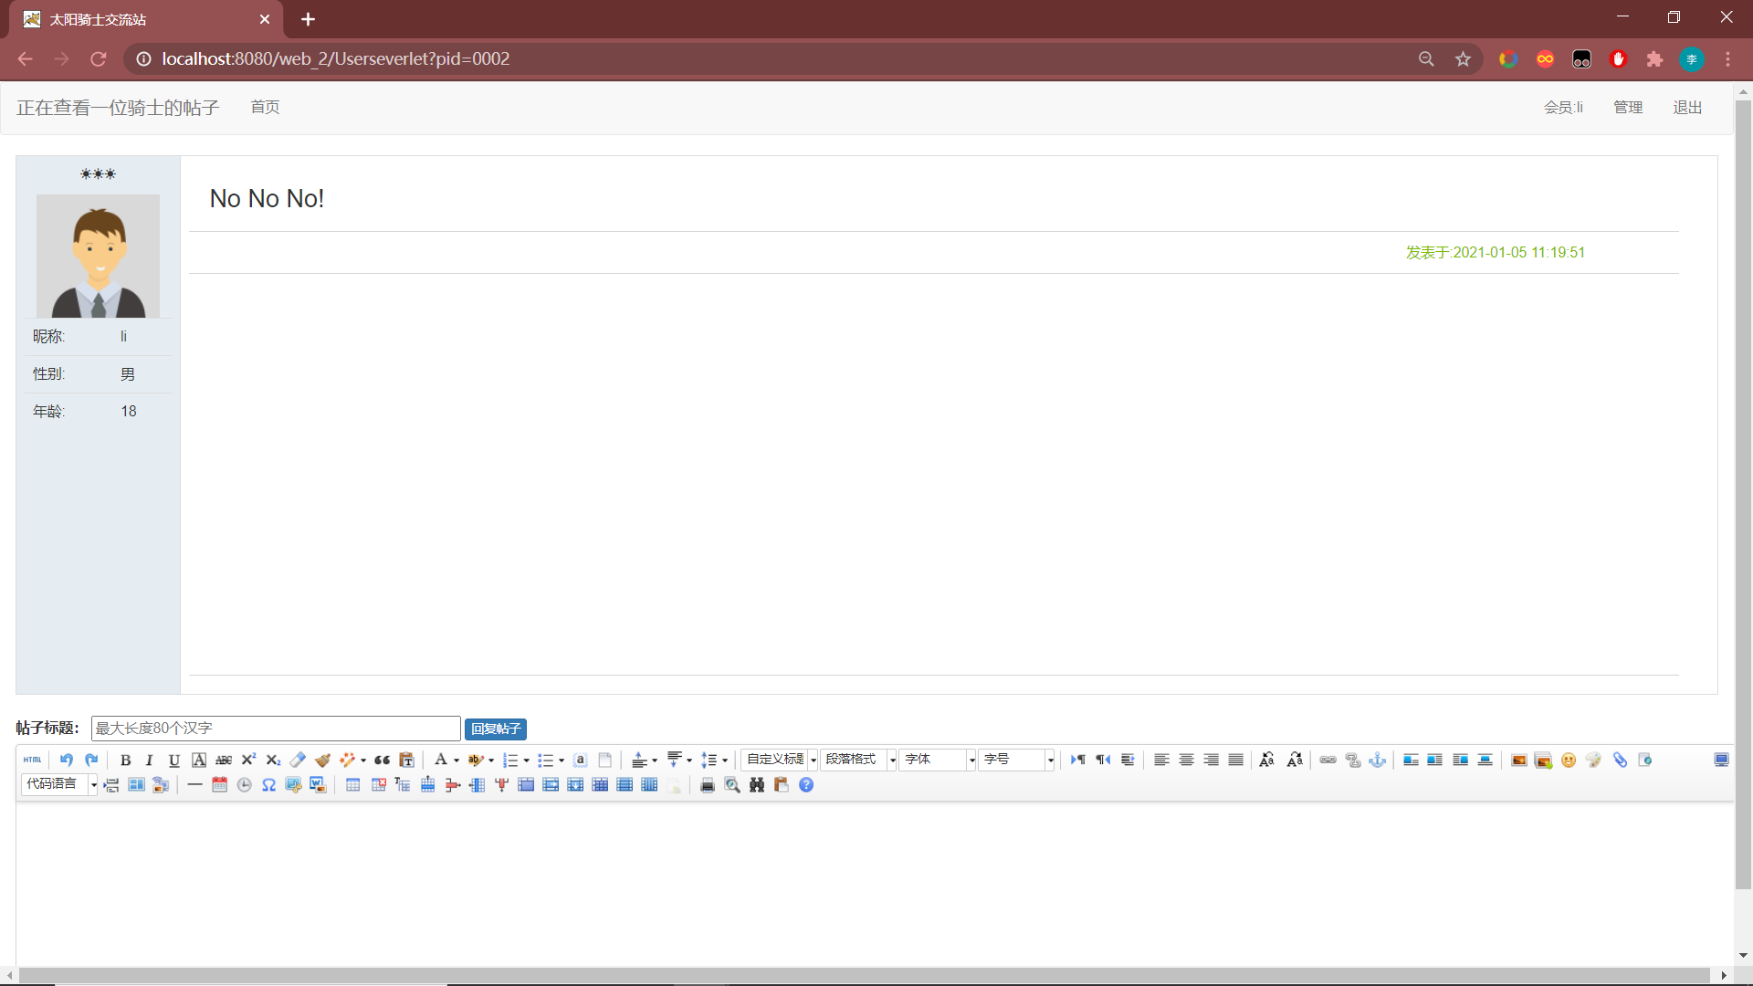This screenshot has height=986, width=1753.
Task: Open the editor help dialog
Action: pyautogui.click(x=806, y=784)
